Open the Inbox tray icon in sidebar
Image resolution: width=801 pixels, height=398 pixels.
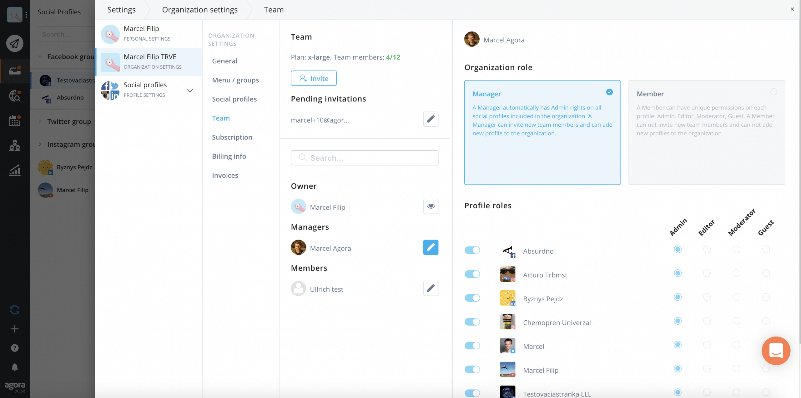click(x=15, y=70)
